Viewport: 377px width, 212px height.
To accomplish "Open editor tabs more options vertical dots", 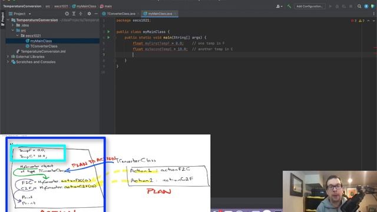I will [374, 14].
